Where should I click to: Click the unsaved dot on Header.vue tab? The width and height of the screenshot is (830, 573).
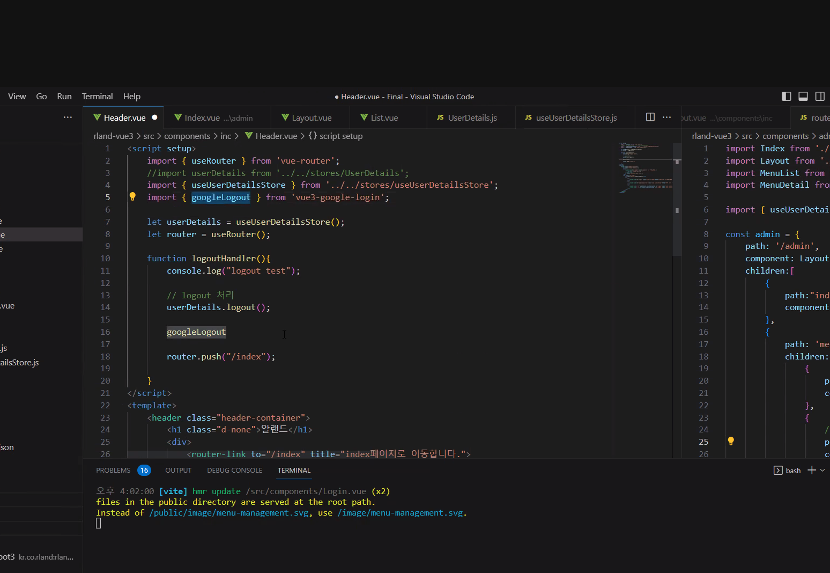pos(154,117)
